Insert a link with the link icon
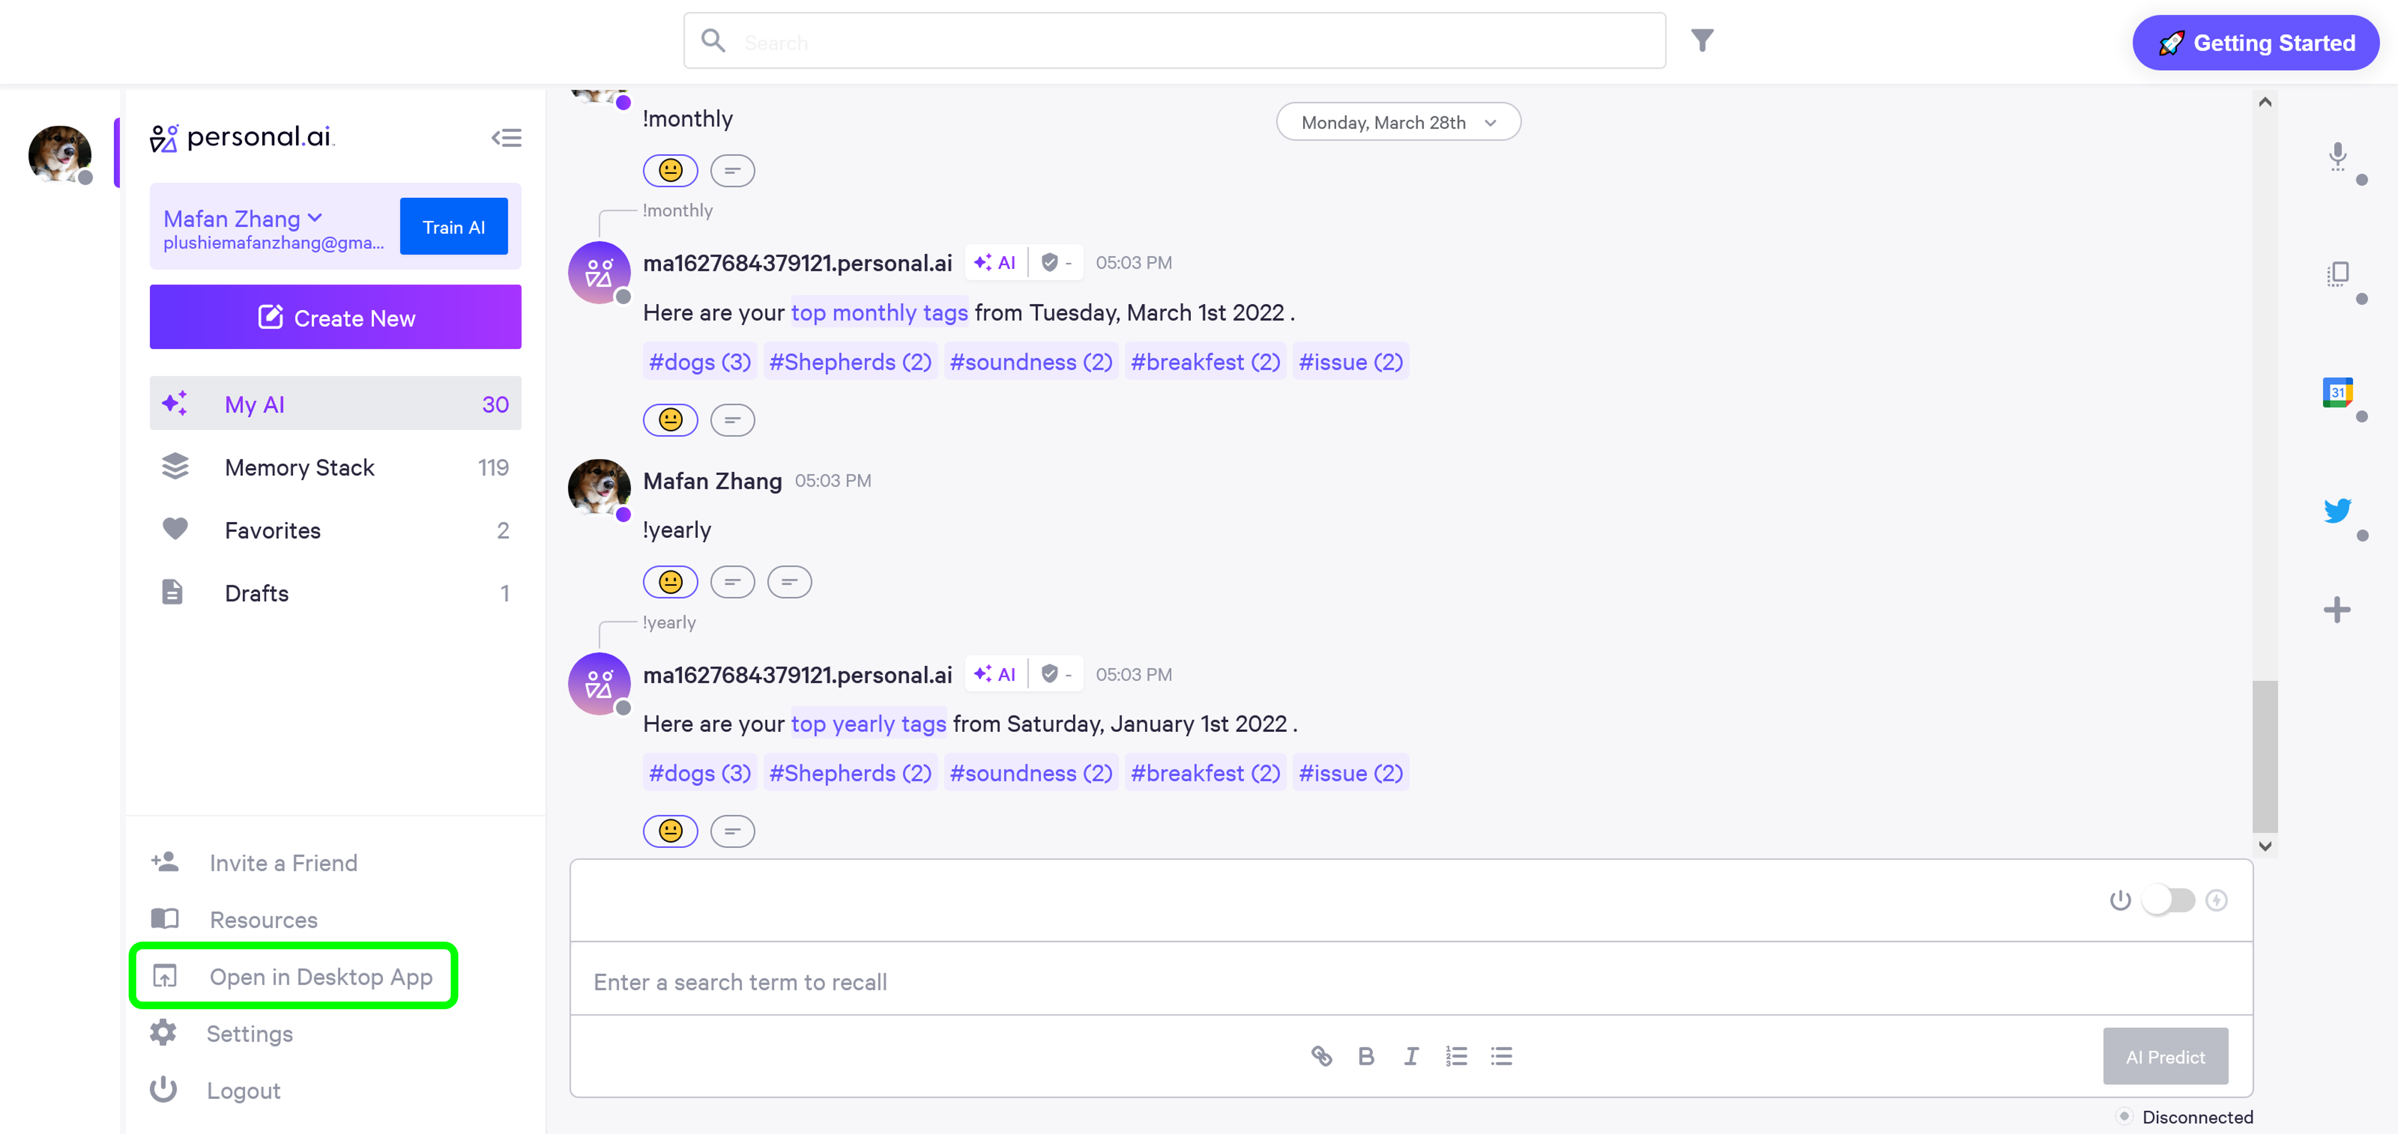2398x1134 pixels. [x=1321, y=1056]
